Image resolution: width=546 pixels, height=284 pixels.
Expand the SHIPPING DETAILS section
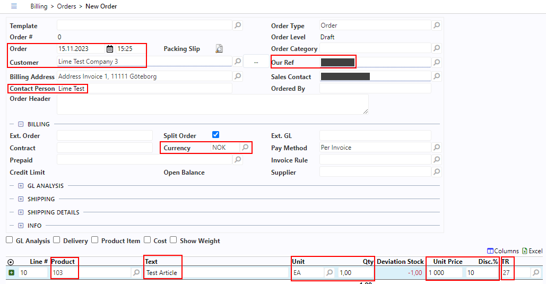pos(21,212)
